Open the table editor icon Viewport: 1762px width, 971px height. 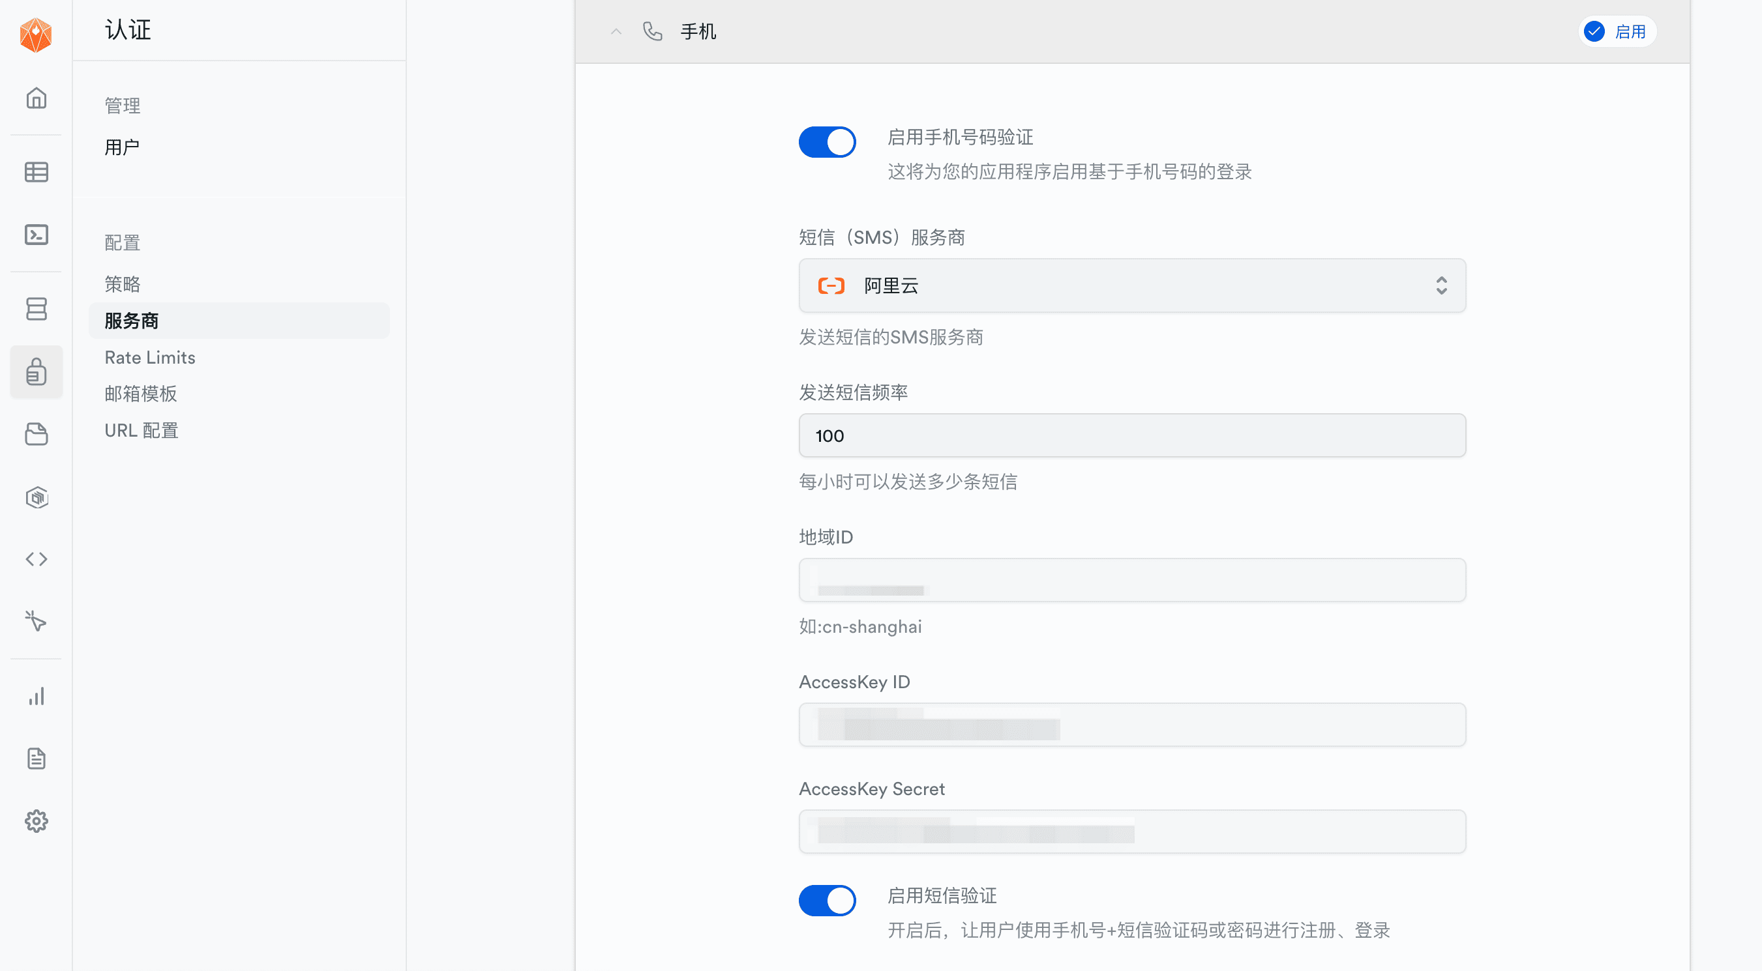point(37,172)
